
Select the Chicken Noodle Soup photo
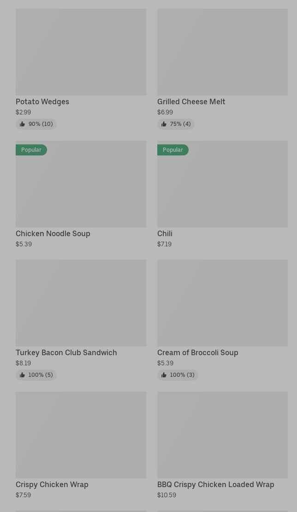click(x=81, y=189)
